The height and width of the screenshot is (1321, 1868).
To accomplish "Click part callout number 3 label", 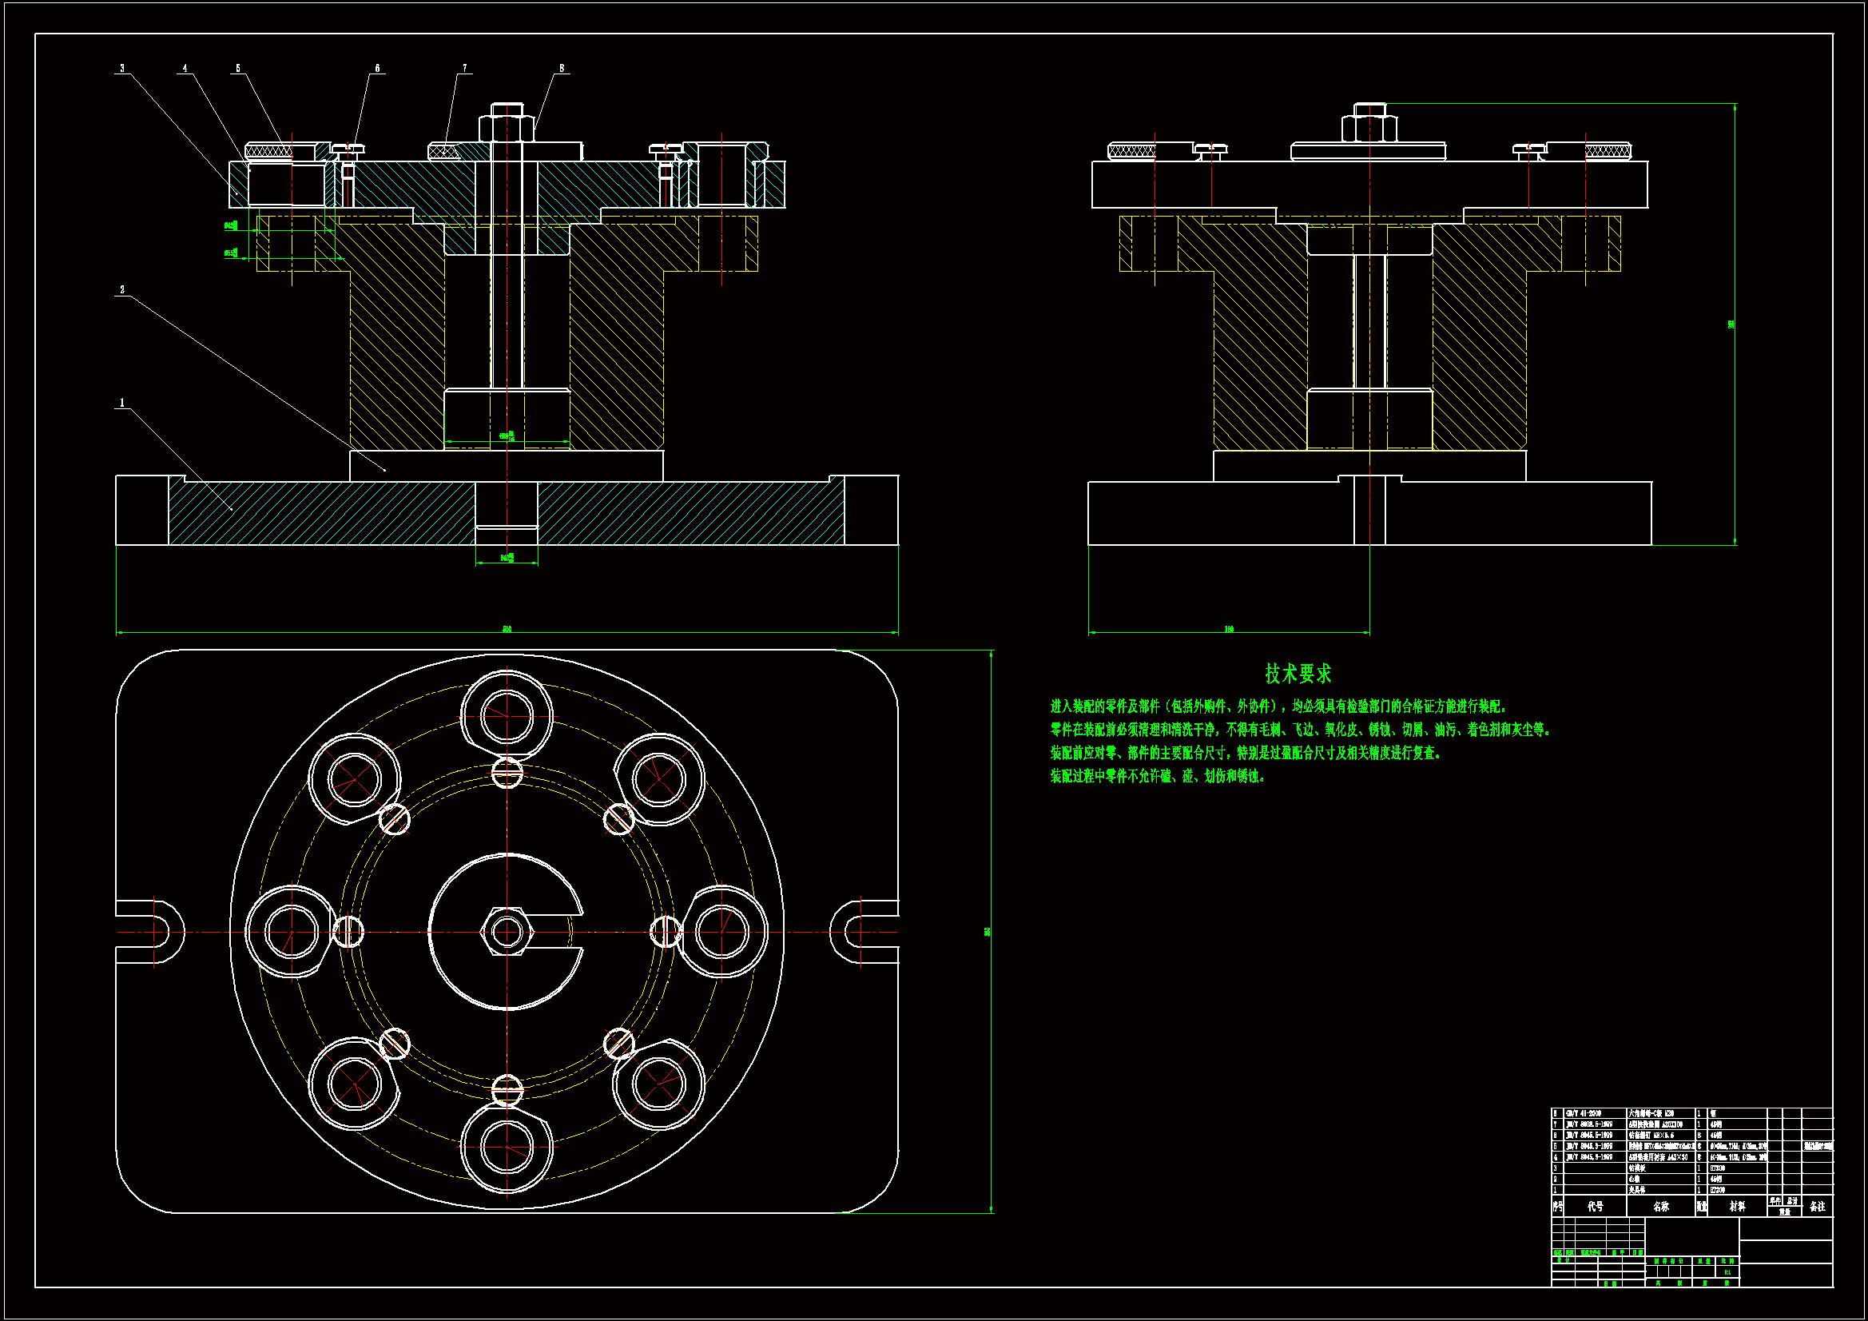I will point(122,69).
